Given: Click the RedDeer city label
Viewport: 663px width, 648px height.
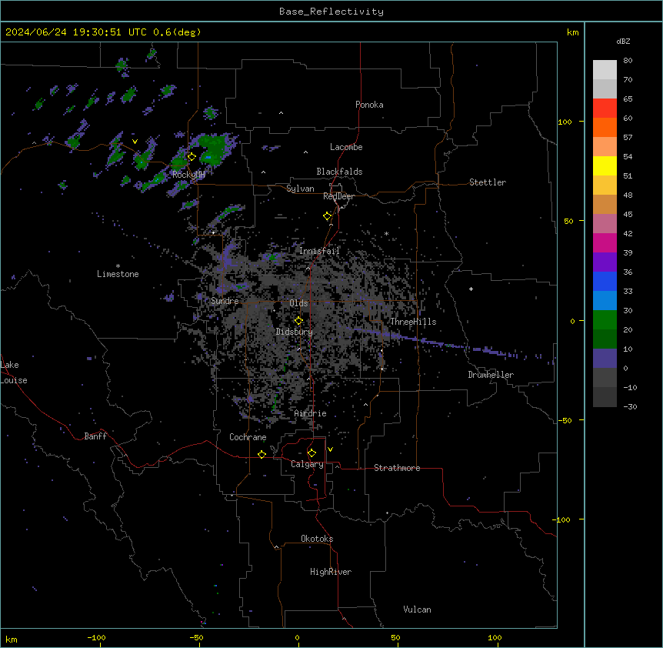Looking at the screenshot, I should coord(338,196).
